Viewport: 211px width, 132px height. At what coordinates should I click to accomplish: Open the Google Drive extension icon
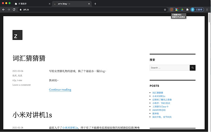coord(182,10)
